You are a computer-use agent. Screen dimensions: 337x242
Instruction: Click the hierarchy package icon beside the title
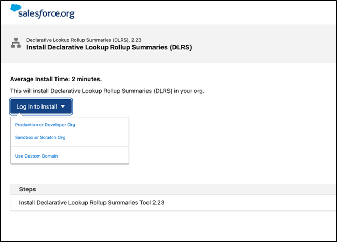click(16, 43)
